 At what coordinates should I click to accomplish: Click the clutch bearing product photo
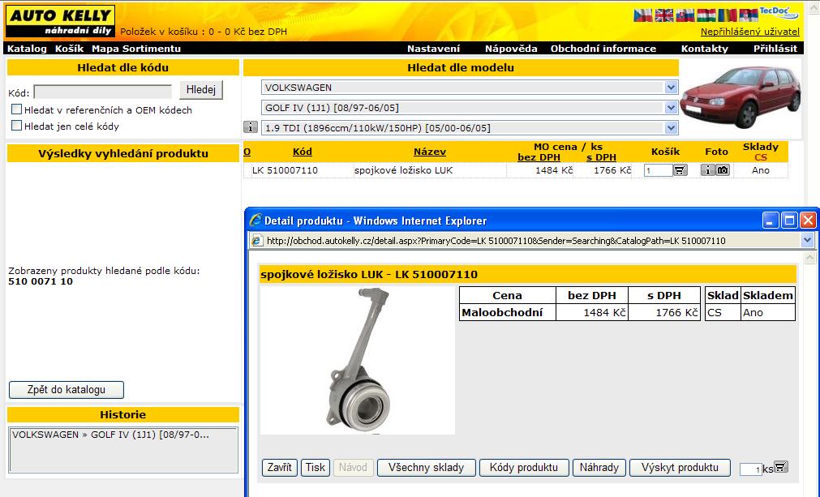358,360
